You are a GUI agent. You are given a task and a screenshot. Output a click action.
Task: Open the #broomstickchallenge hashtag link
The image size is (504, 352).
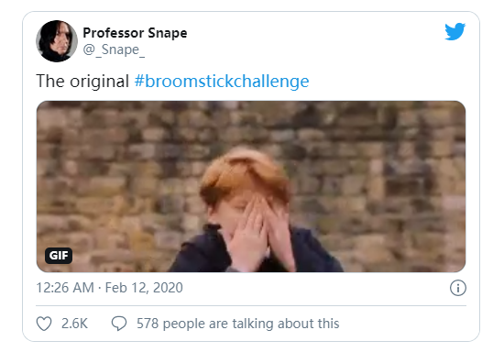pos(222,81)
